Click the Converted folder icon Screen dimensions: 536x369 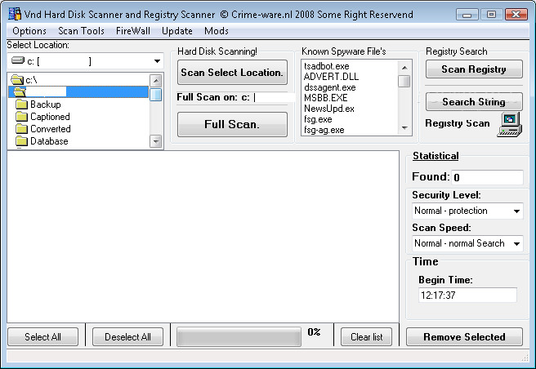(x=21, y=129)
